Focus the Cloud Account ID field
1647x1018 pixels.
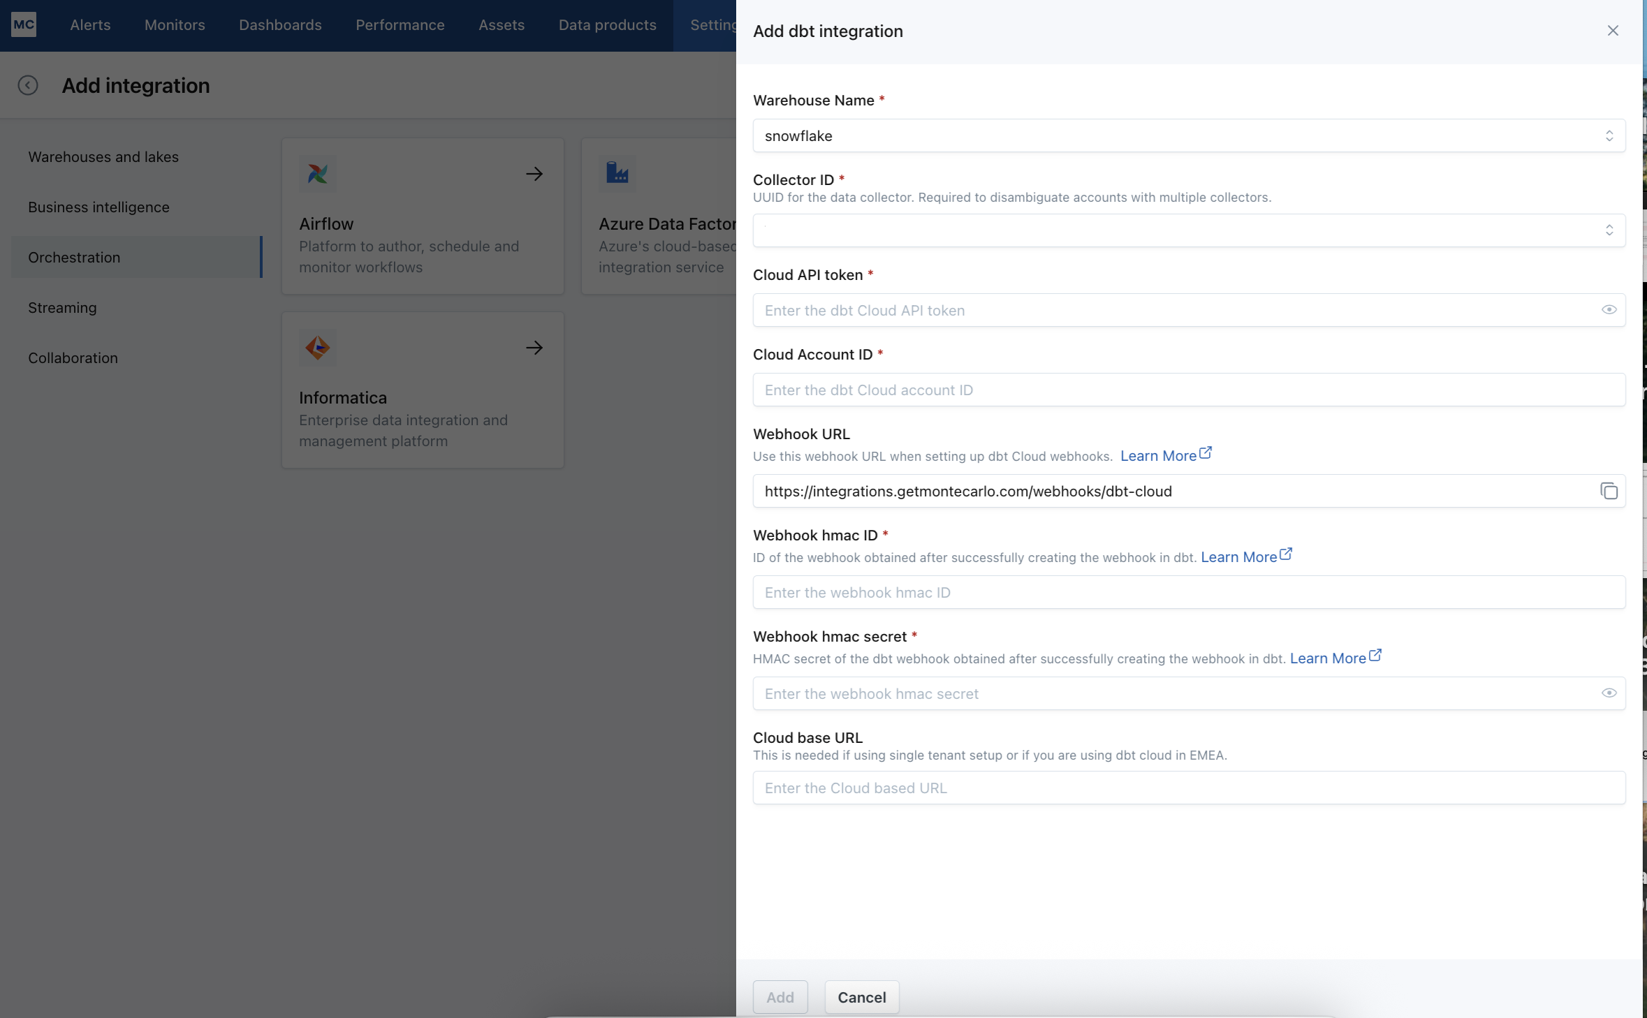[1188, 390]
